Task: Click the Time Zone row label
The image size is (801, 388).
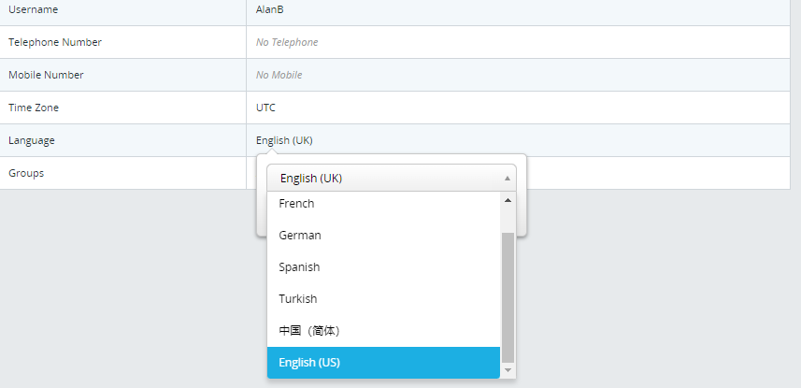Action: coord(34,108)
